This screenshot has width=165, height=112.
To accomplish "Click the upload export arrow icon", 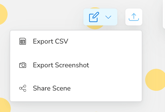I will click(134, 17).
